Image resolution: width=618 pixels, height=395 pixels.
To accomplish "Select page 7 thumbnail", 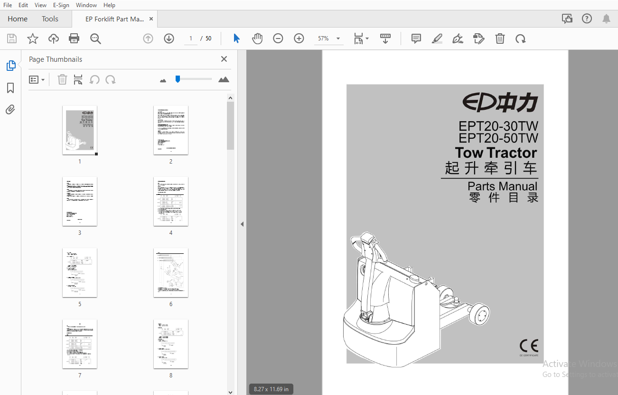I will [80, 344].
